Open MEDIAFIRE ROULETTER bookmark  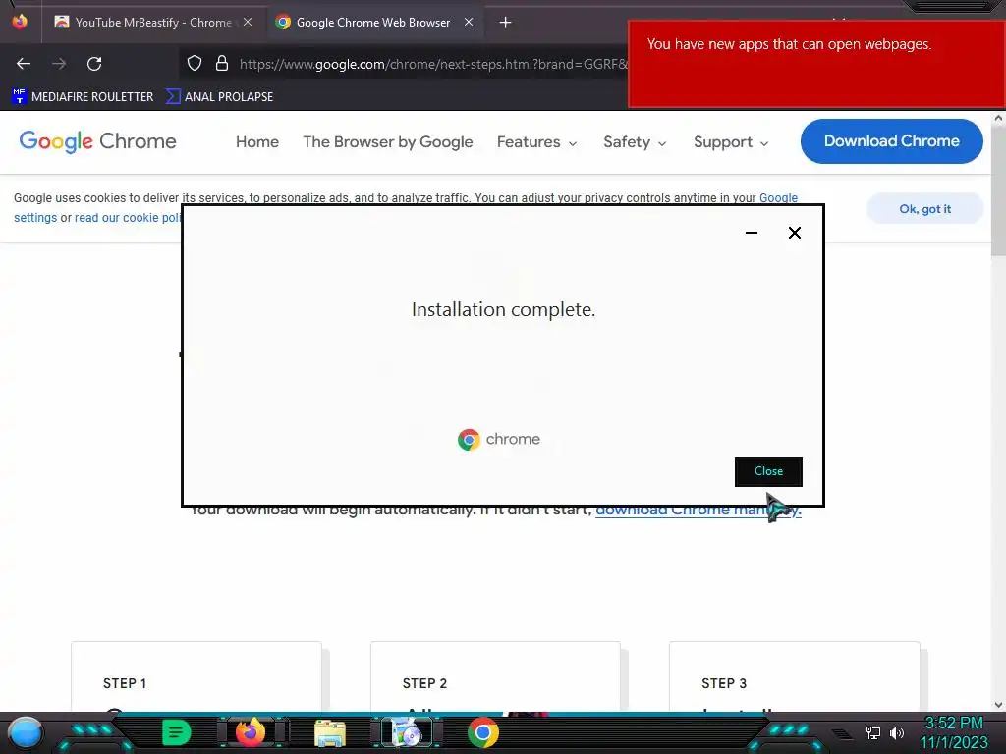(x=83, y=97)
